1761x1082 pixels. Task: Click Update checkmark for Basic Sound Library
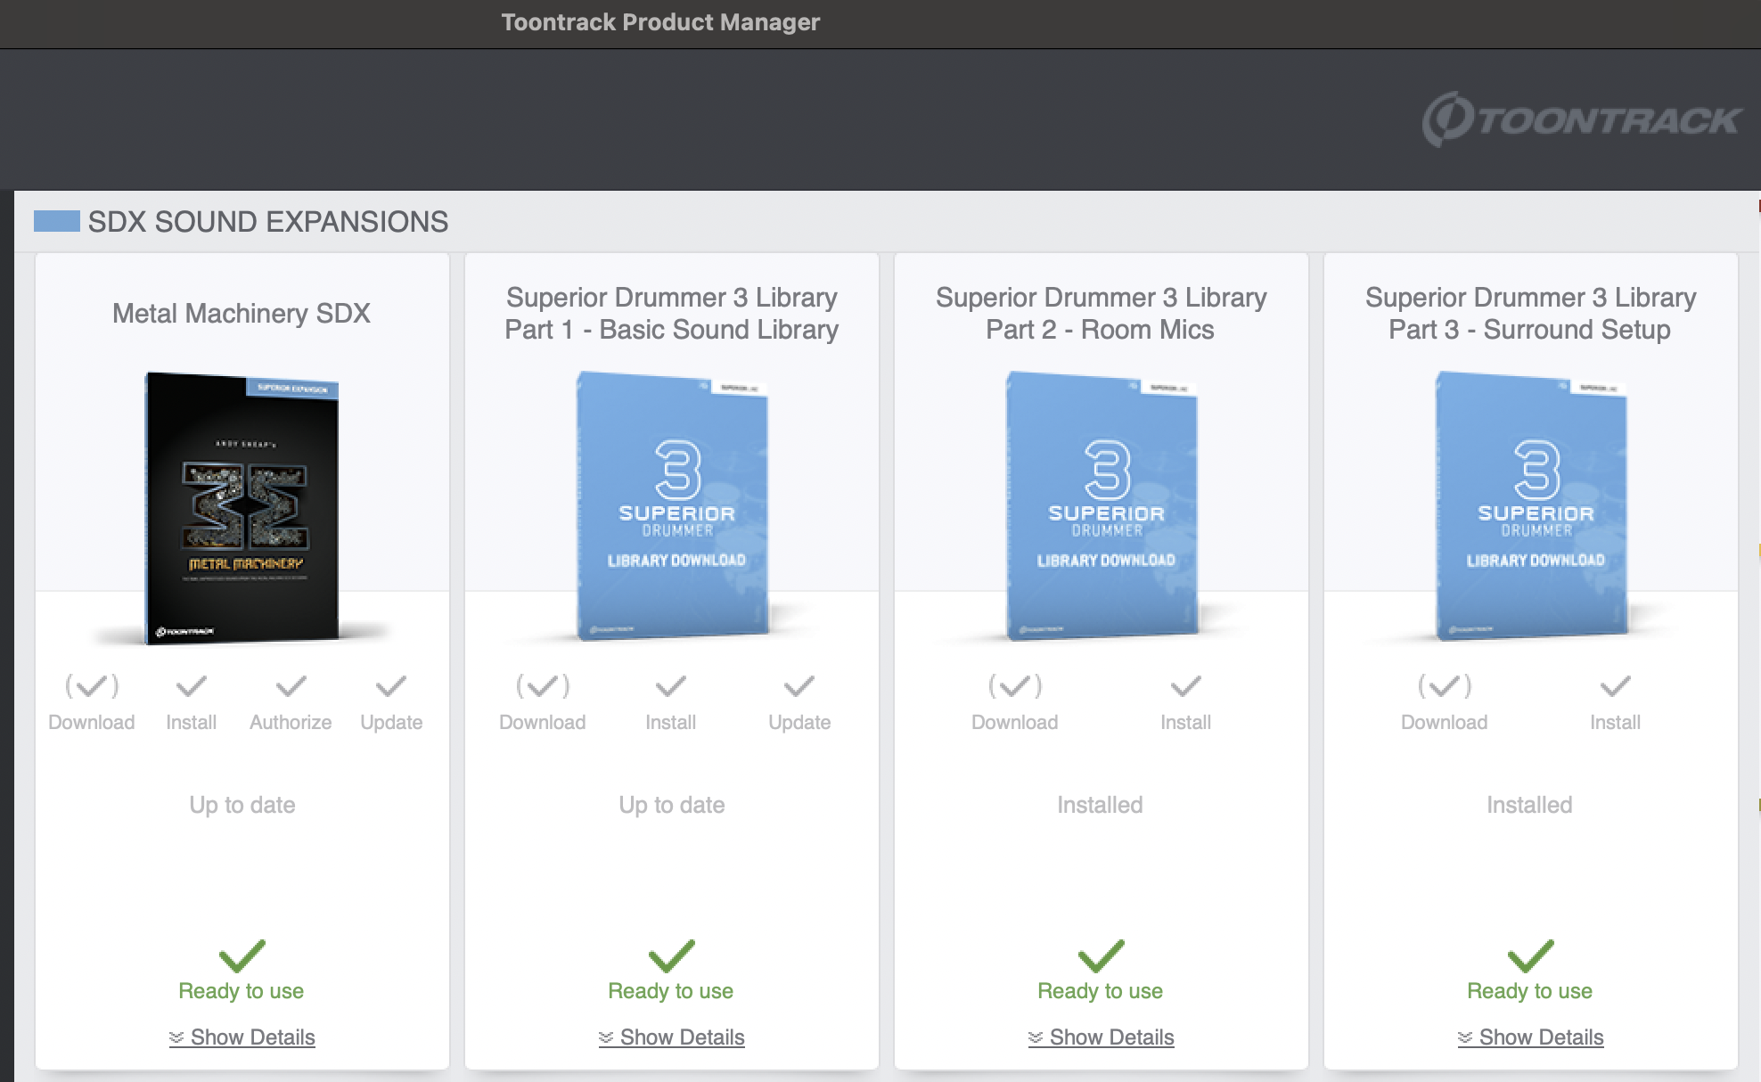(799, 686)
